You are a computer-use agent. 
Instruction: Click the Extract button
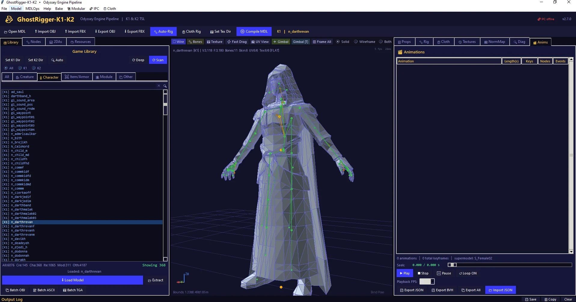click(x=156, y=280)
